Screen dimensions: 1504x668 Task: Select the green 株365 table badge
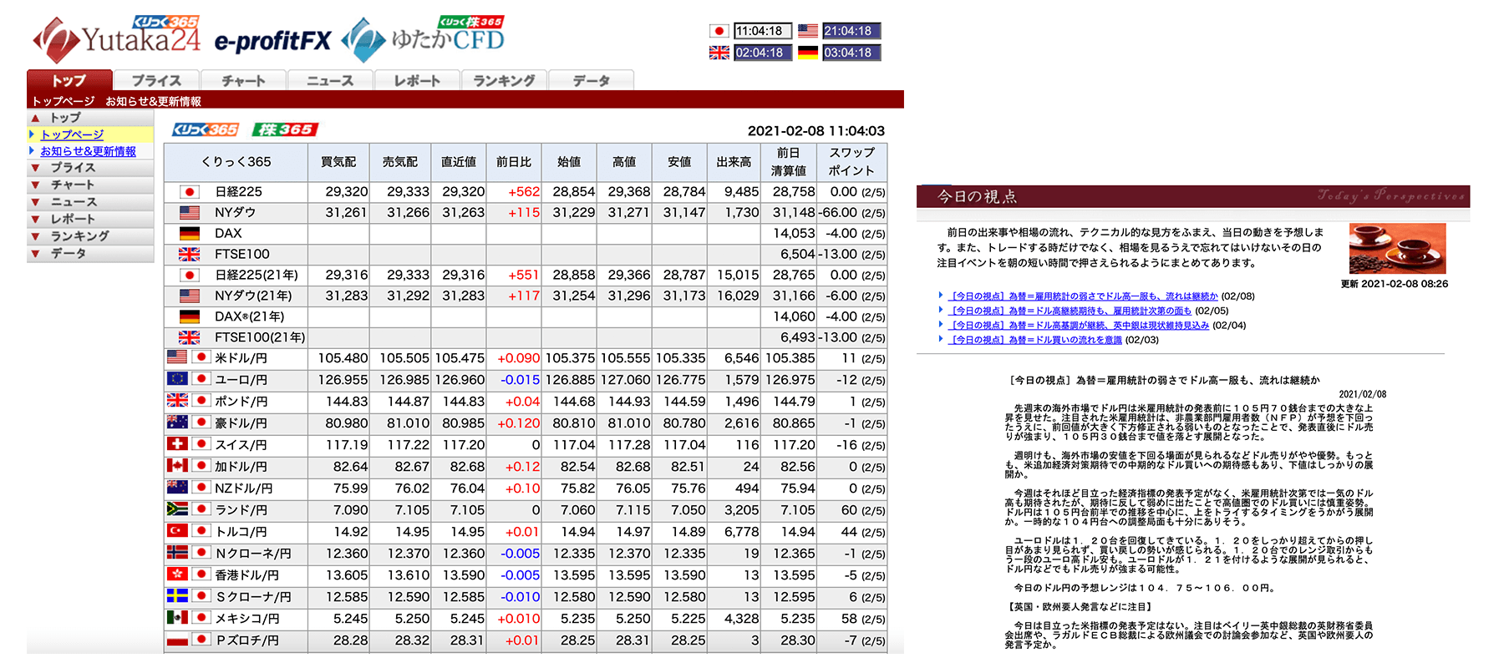coord(285,129)
